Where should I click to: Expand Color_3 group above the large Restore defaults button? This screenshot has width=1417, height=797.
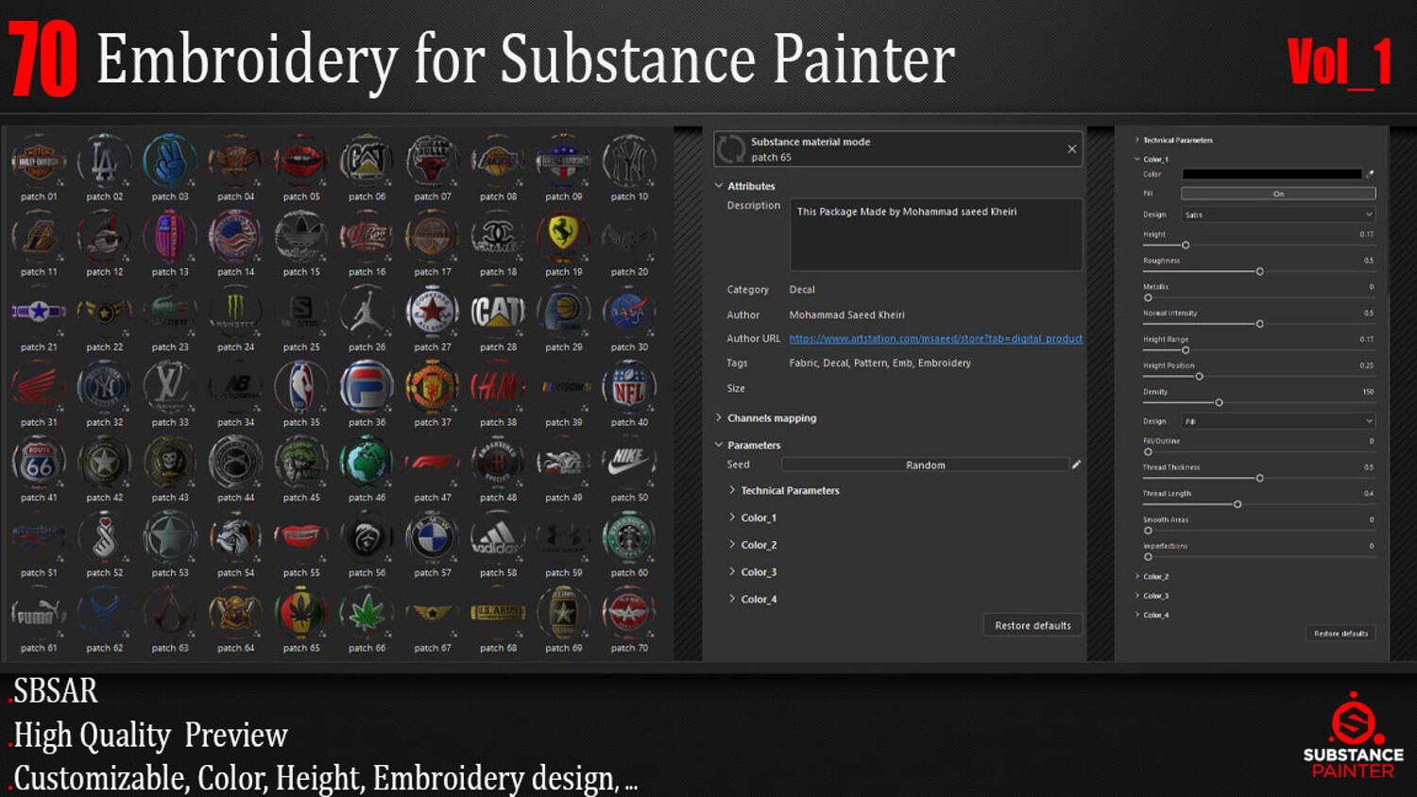point(732,571)
